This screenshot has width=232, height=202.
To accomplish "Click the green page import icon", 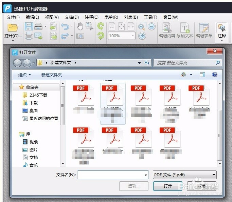I will (53, 26).
